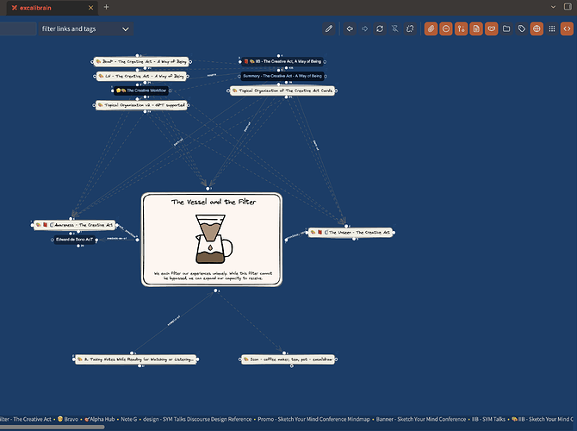Close the excalibrain tab
577x431 pixels.
coord(90,8)
